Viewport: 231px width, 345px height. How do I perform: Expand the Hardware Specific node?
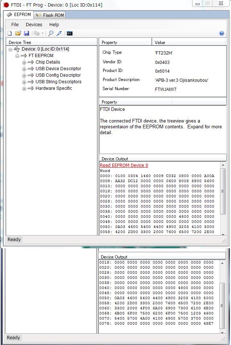[x=24, y=89]
